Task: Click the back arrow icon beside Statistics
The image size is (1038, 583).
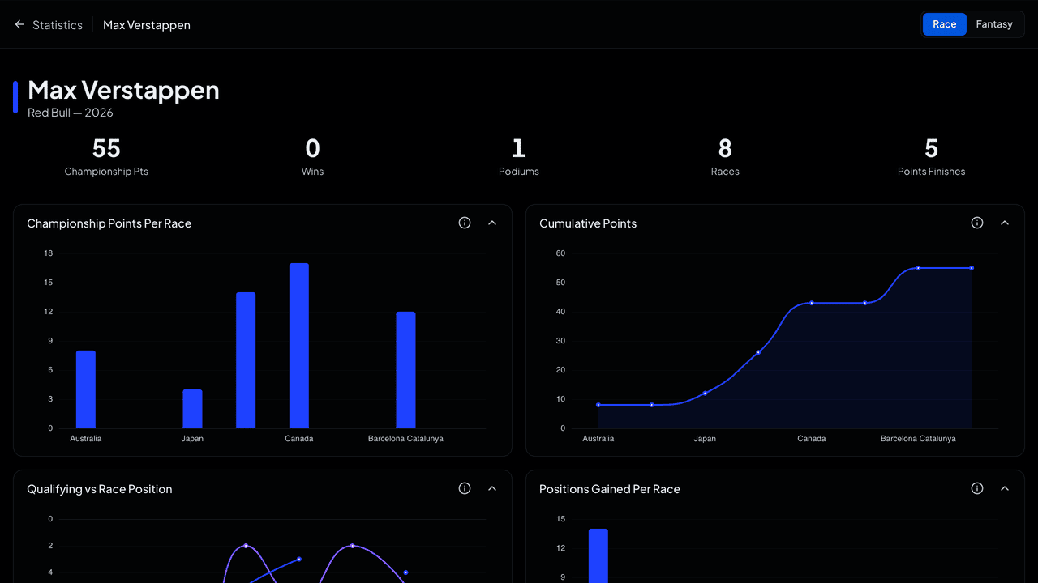Action: tap(19, 25)
